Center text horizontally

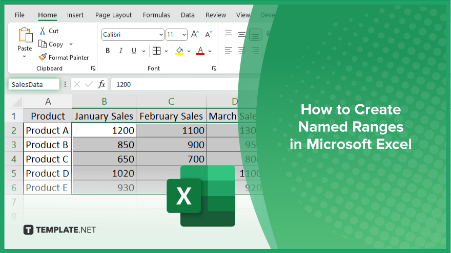tap(242, 51)
